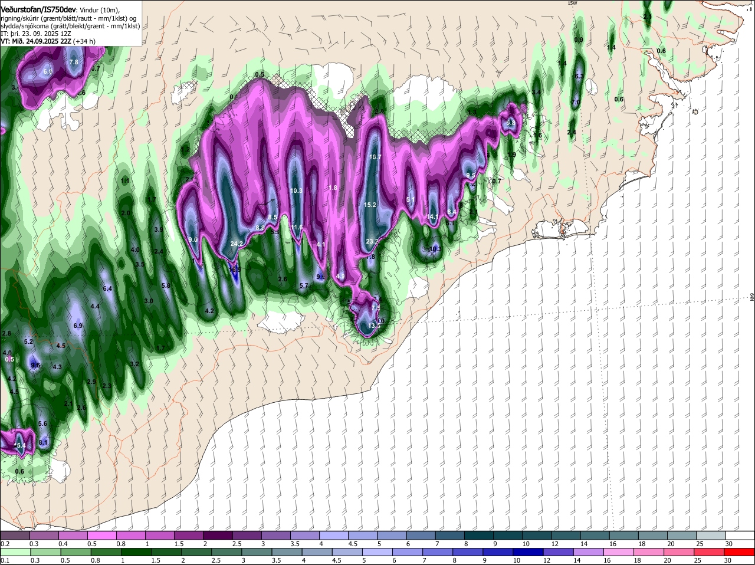The image size is (755, 565).
Task: Click the 23.2 precipitation value on the map
Action: tap(372, 241)
